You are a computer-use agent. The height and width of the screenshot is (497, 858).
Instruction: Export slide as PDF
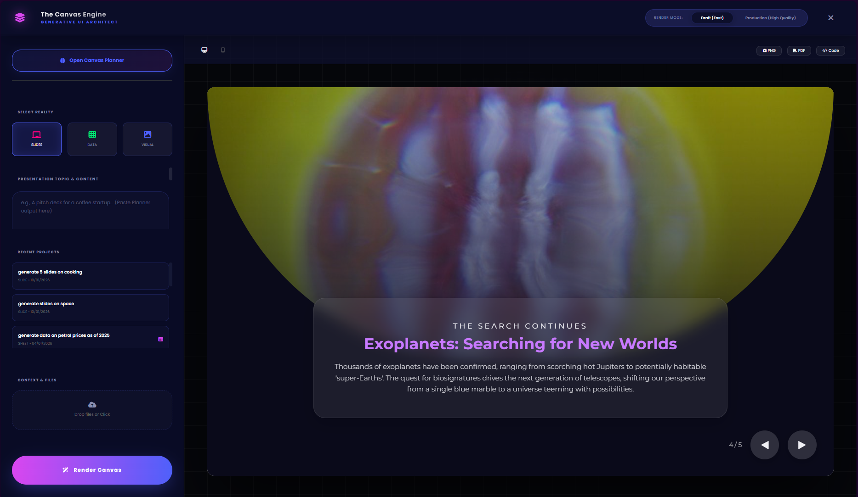[x=799, y=50]
